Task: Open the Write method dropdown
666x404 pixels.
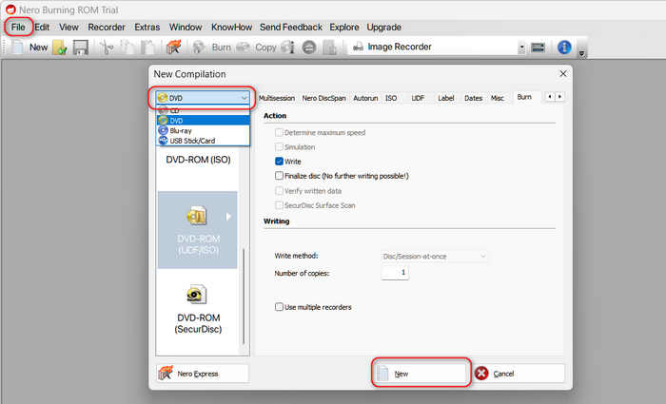Action: (434, 257)
